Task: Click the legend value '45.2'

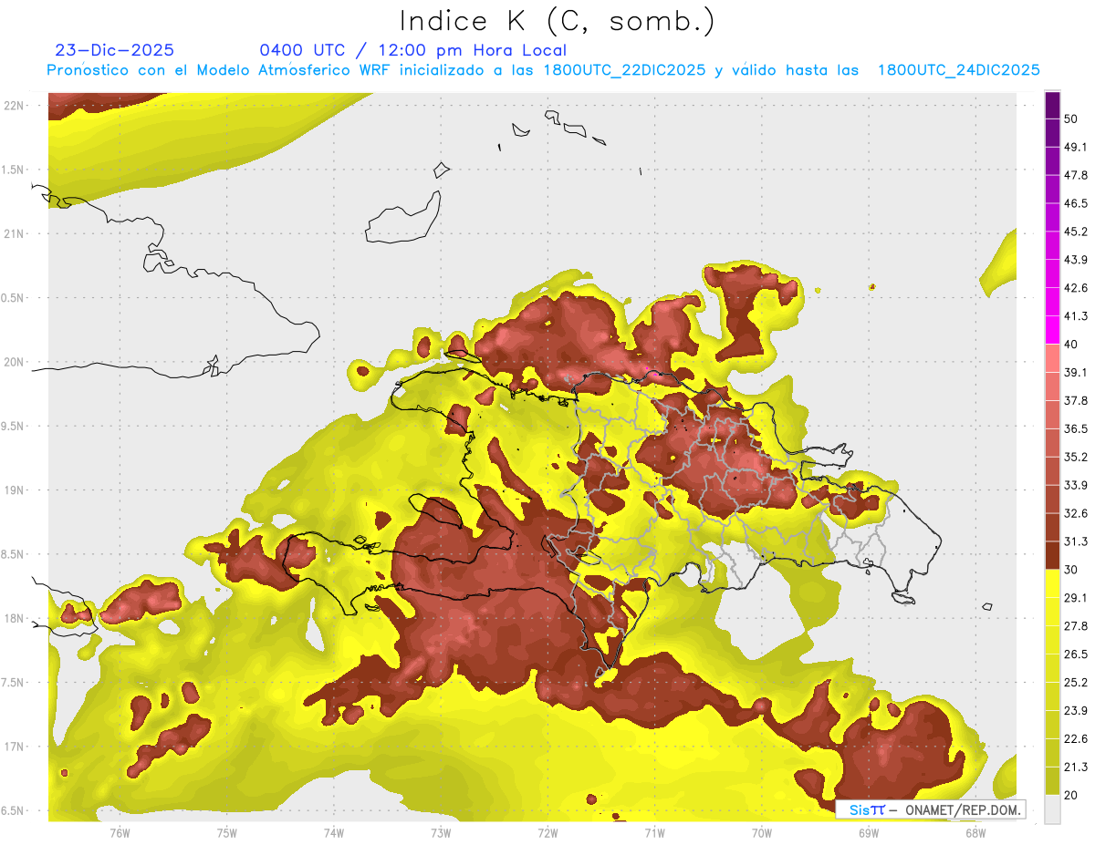Action: [1076, 232]
